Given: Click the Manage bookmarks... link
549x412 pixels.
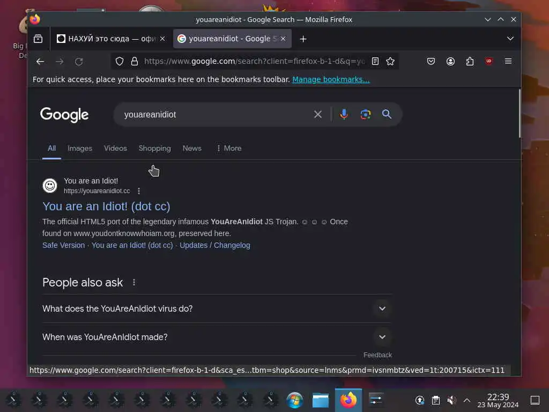Looking at the screenshot, I should pyautogui.click(x=331, y=79).
